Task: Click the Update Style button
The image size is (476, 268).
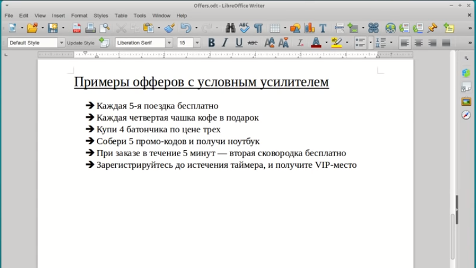Action: coord(81,43)
